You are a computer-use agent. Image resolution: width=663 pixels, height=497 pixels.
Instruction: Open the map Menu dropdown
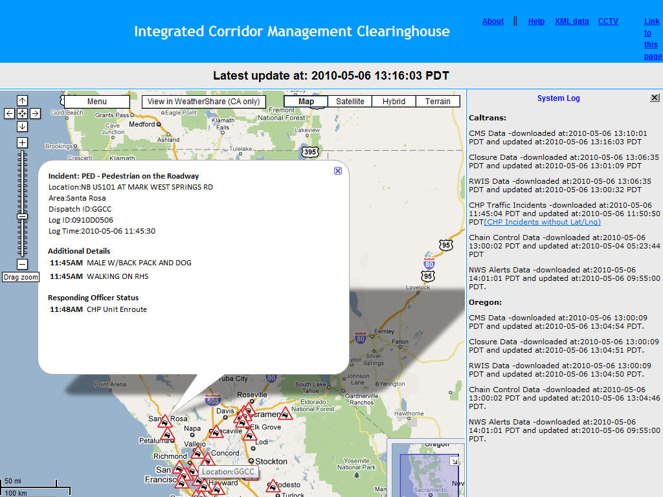[97, 102]
